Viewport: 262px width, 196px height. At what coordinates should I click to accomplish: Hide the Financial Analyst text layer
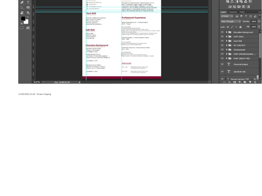pos(222,64)
